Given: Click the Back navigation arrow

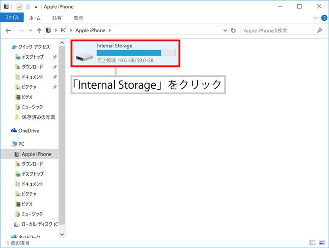Looking at the screenshot, I should (8, 30).
